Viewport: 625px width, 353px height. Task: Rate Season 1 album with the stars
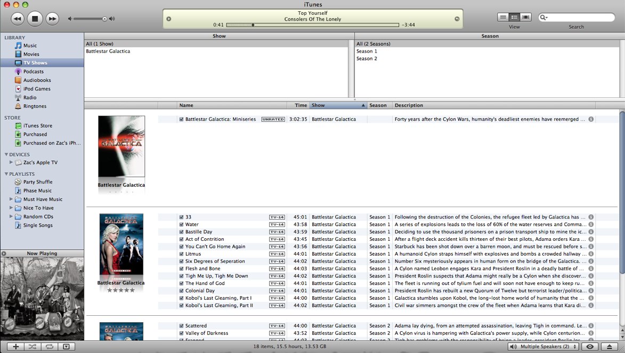pyautogui.click(x=121, y=290)
